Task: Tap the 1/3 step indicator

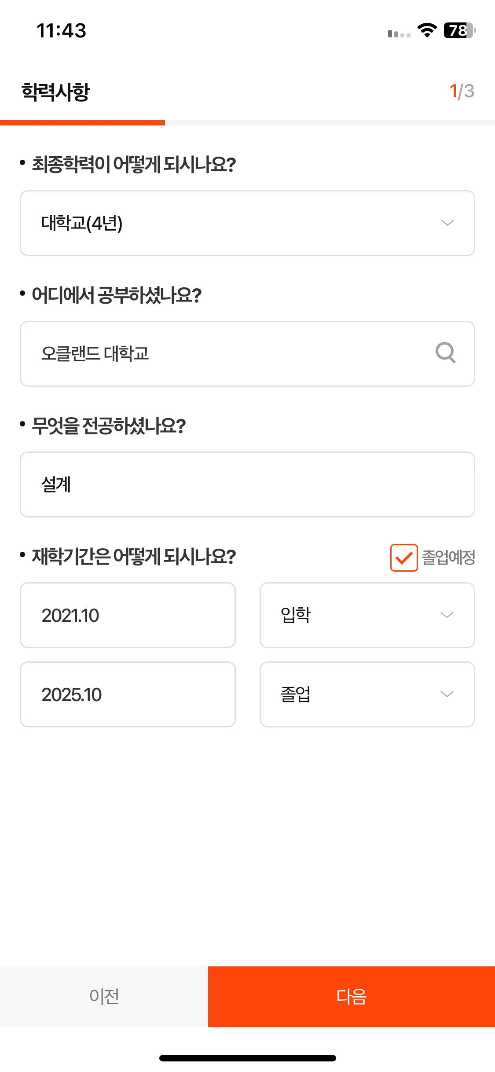Action: (462, 92)
